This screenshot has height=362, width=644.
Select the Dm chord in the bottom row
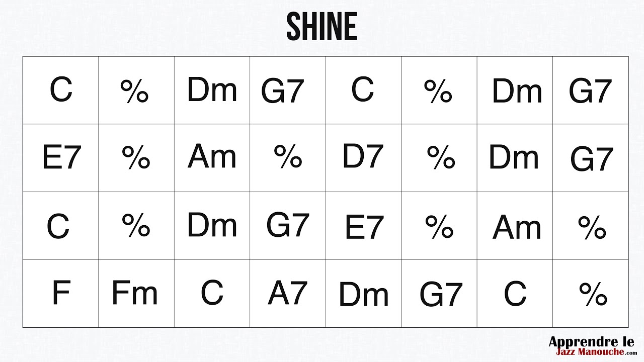tap(363, 294)
